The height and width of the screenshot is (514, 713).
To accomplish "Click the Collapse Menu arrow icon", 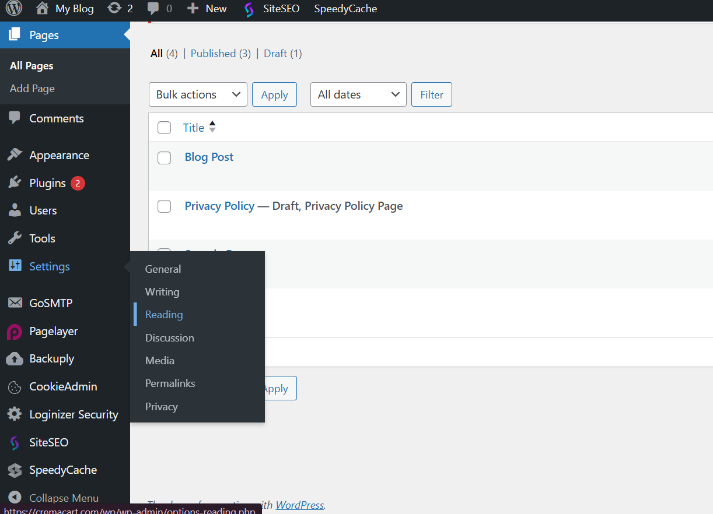I will click(x=15, y=498).
